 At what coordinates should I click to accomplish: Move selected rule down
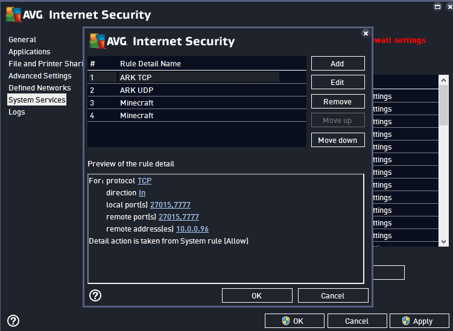(x=338, y=140)
